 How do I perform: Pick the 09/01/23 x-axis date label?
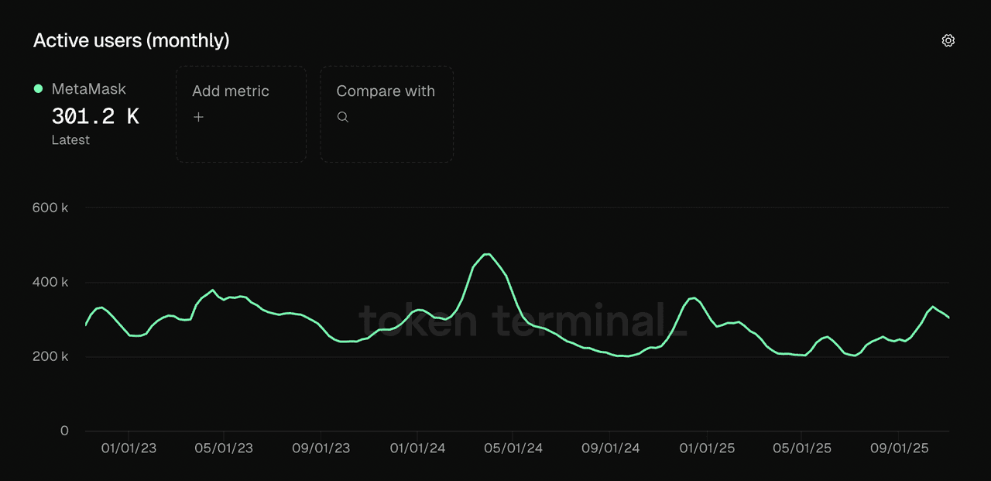pos(321,448)
